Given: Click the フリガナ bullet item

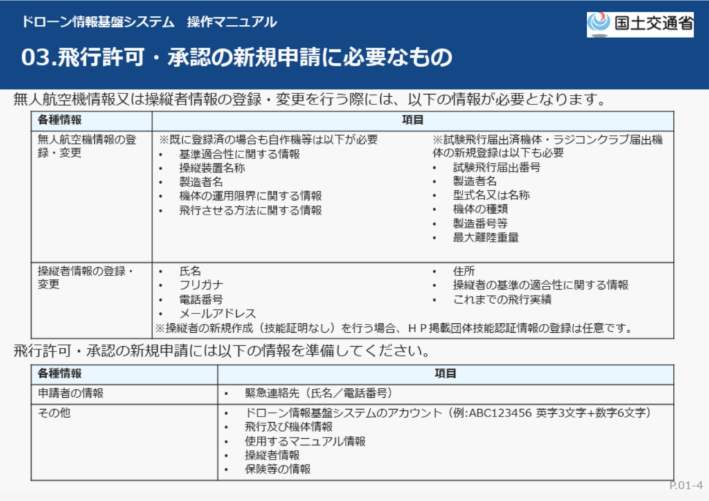Looking at the screenshot, I should 201,285.
